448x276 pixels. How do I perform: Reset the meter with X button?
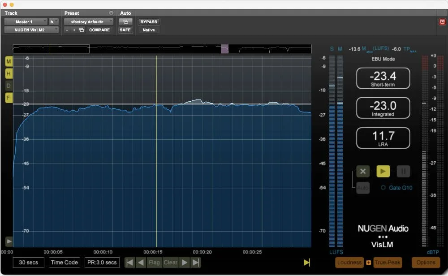tap(363, 171)
